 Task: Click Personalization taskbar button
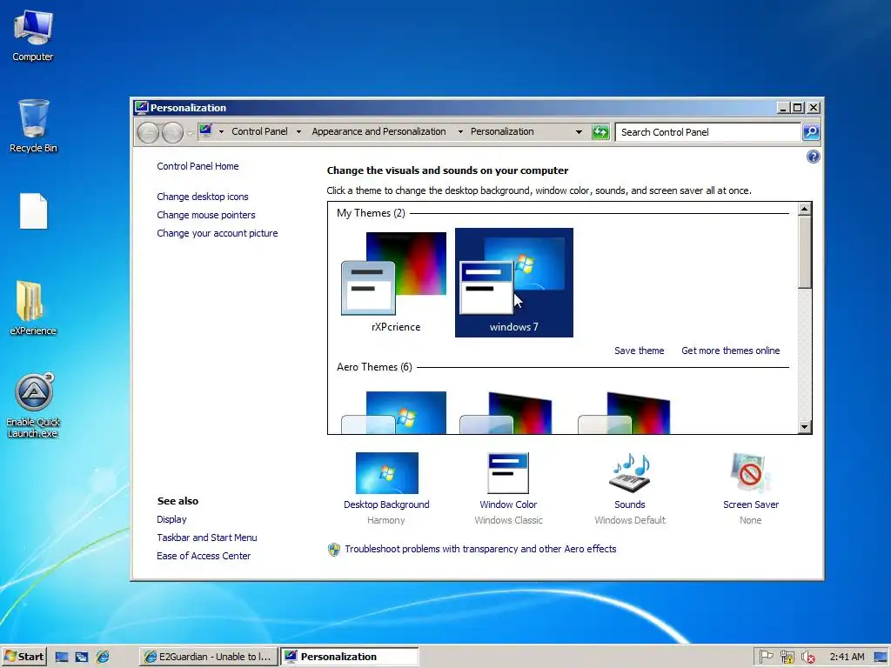point(350,657)
